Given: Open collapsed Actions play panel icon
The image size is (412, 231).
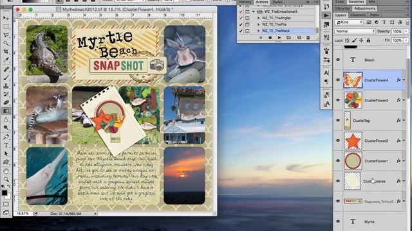Looking at the screenshot, I should pyautogui.click(x=326, y=15).
